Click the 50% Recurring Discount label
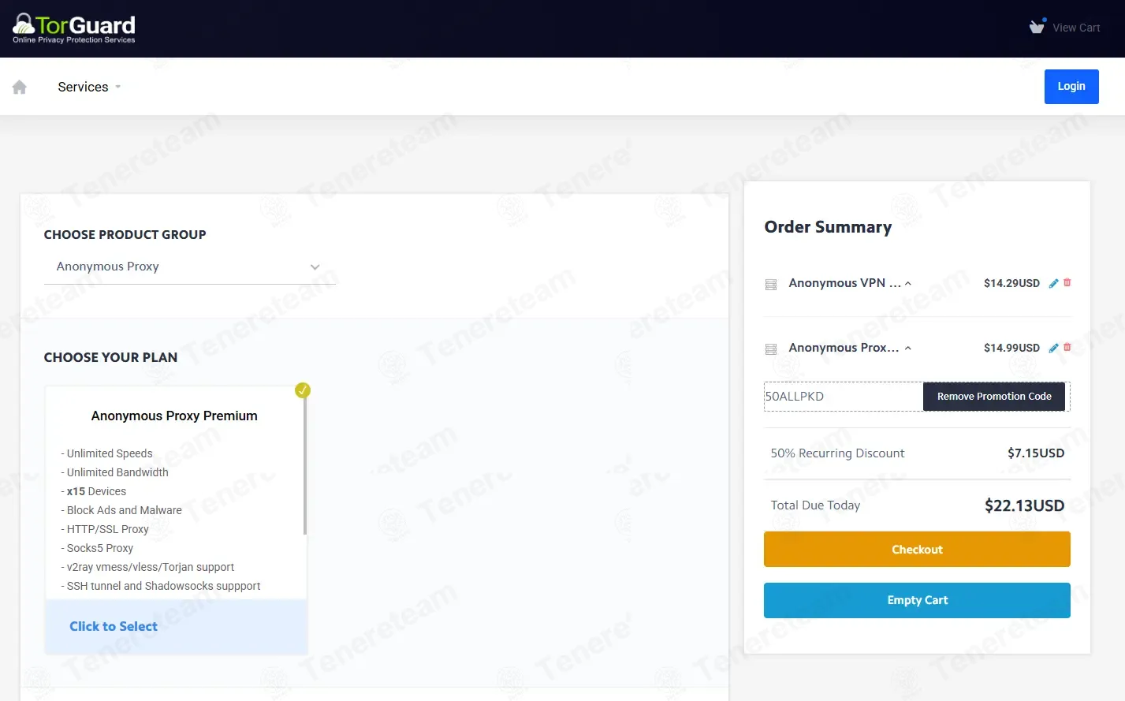This screenshot has width=1125, height=701. (837, 453)
